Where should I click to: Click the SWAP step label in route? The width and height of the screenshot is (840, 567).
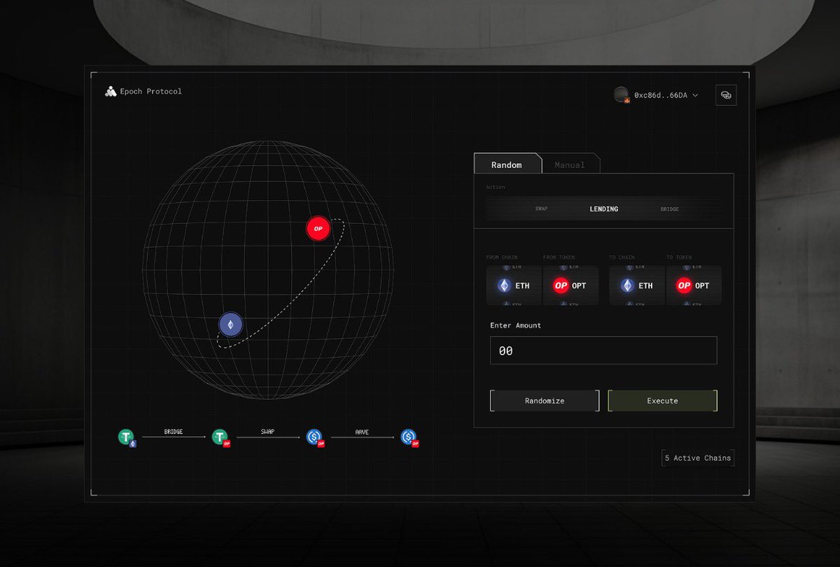[x=269, y=432]
